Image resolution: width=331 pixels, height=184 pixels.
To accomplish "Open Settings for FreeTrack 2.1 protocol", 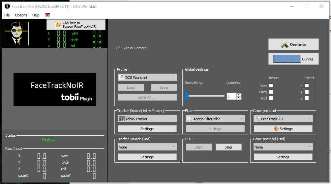I will 283,129.
